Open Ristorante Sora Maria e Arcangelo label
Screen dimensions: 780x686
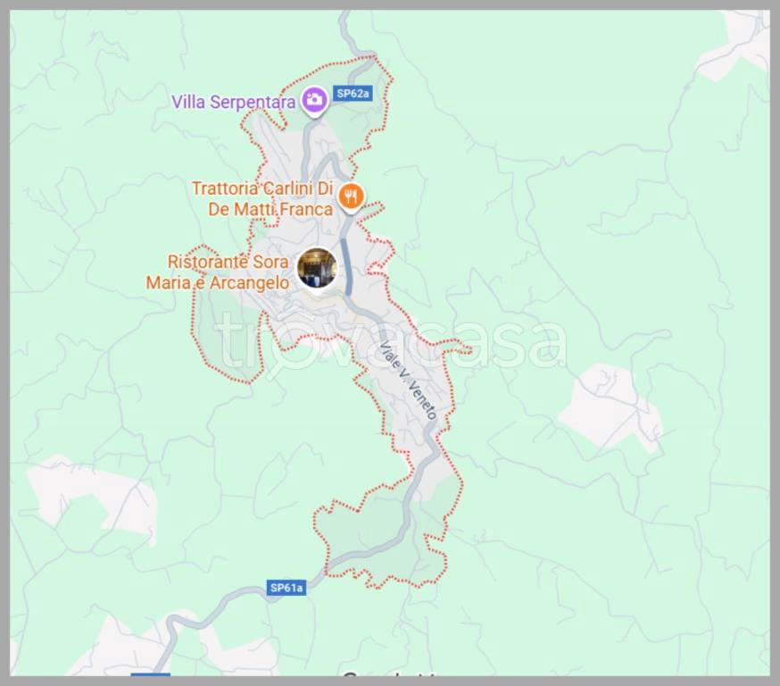click(x=218, y=272)
